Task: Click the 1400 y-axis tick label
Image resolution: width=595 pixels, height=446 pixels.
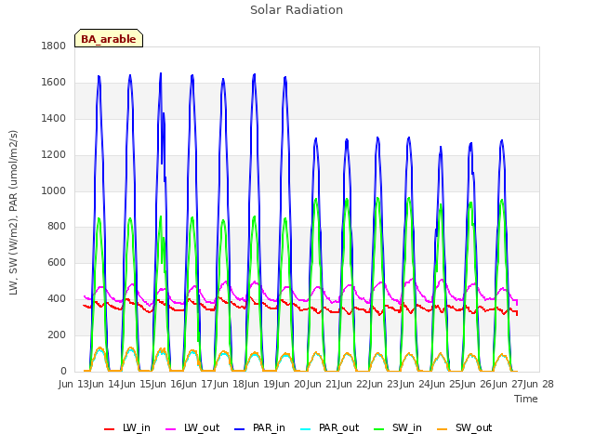Action: pyautogui.click(x=53, y=118)
